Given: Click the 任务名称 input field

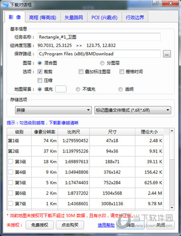Looking at the screenshot, I should (x=99, y=37).
